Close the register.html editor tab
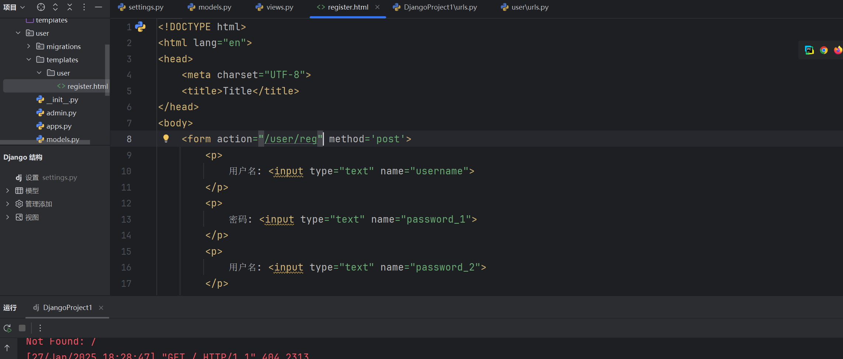The image size is (843, 359). coord(377,7)
